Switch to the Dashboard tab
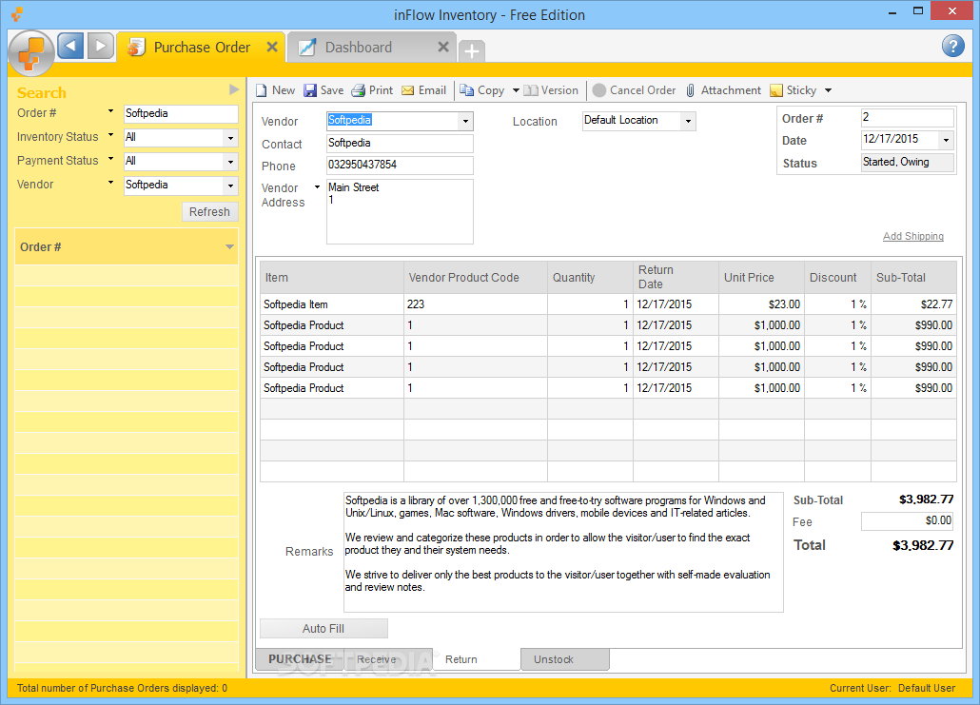The width and height of the screenshot is (980, 705). [373, 48]
